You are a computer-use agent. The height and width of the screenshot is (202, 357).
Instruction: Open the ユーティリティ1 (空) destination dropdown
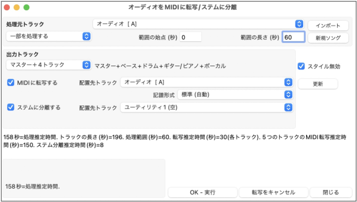[207, 107]
